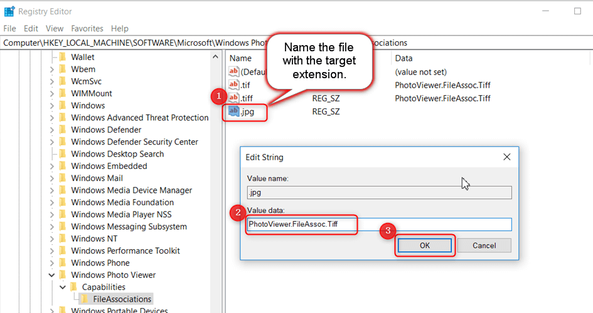Select Windows Defender Security Center folder icon
Image resolution: width=593 pixels, height=313 pixels.
click(x=63, y=142)
